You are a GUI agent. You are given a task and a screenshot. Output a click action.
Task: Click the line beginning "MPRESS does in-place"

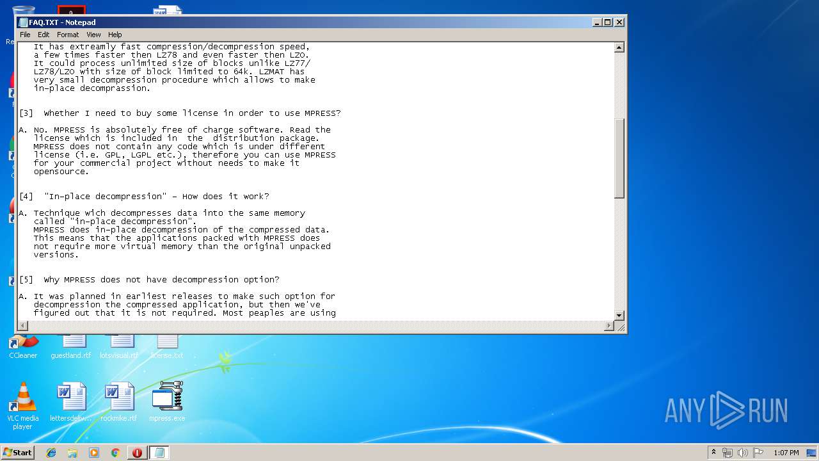click(182, 230)
